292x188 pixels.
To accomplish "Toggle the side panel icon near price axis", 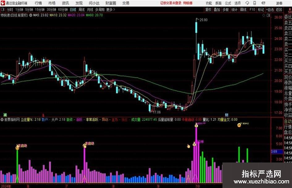I will pyautogui.click(x=268, y=15).
